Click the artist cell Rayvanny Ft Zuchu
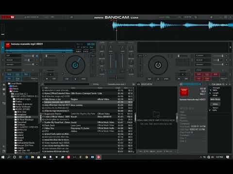Viewport: 233px width, 174px height. click(x=80, y=128)
